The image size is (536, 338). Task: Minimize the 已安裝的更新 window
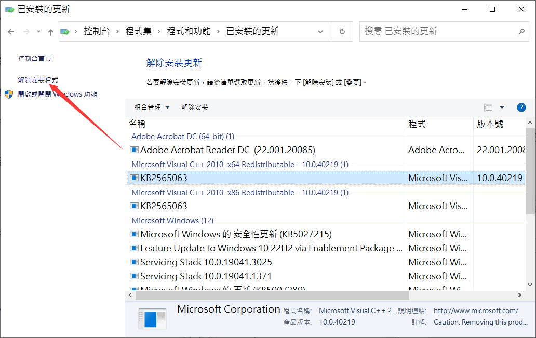coord(464,9)
